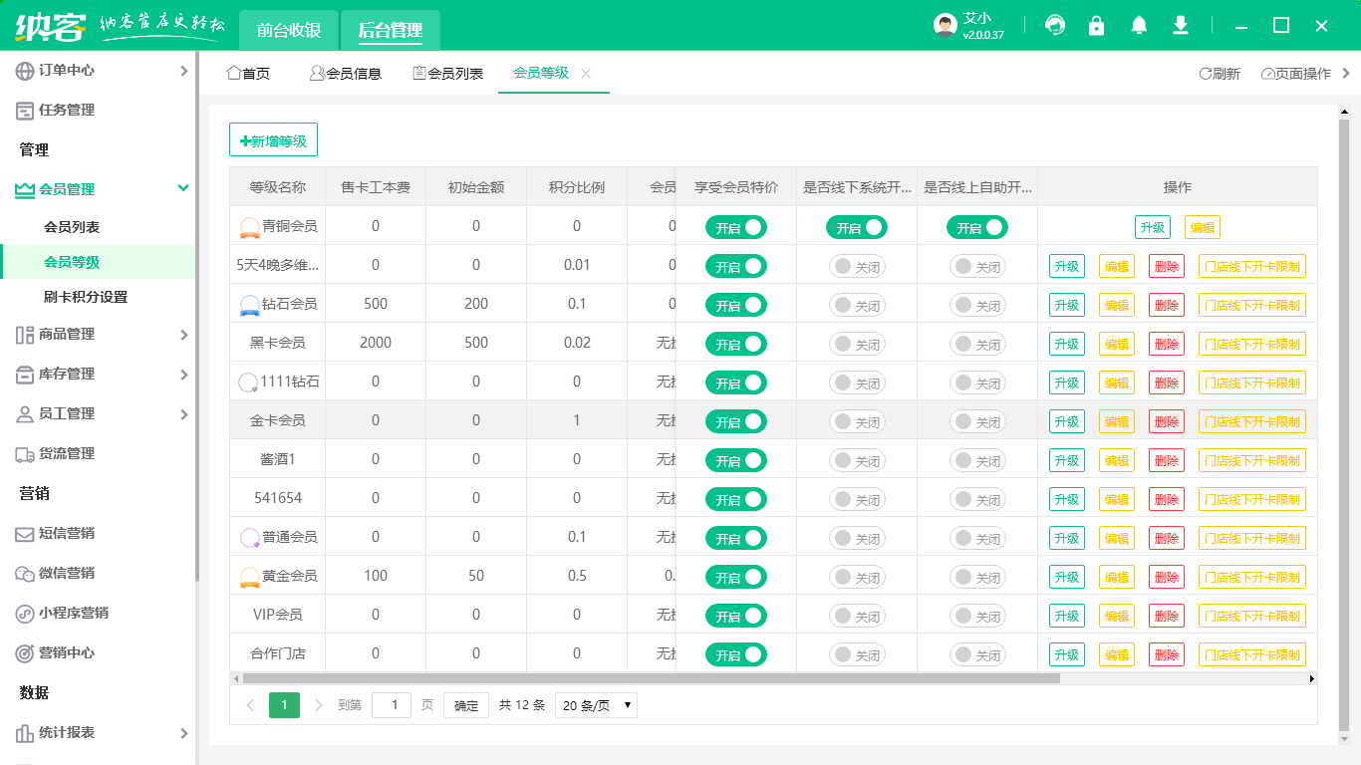The image size is (1361, 765).
Task: Click the customer service headset icon
Action: pos(1054,26)
